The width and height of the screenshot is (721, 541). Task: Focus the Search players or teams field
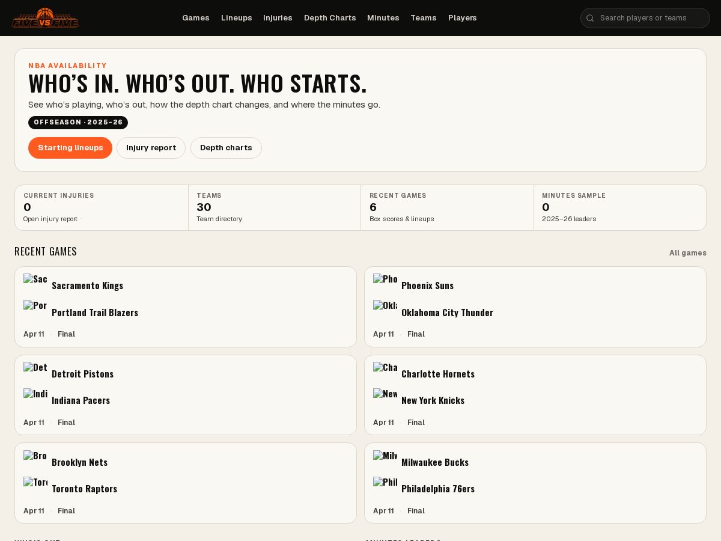coord(645,18)
